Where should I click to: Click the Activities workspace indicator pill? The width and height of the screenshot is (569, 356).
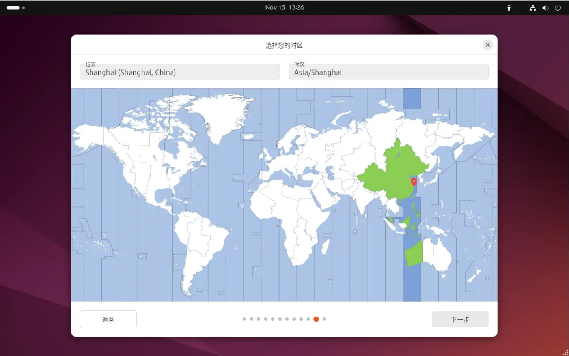[x=13, y=8]
